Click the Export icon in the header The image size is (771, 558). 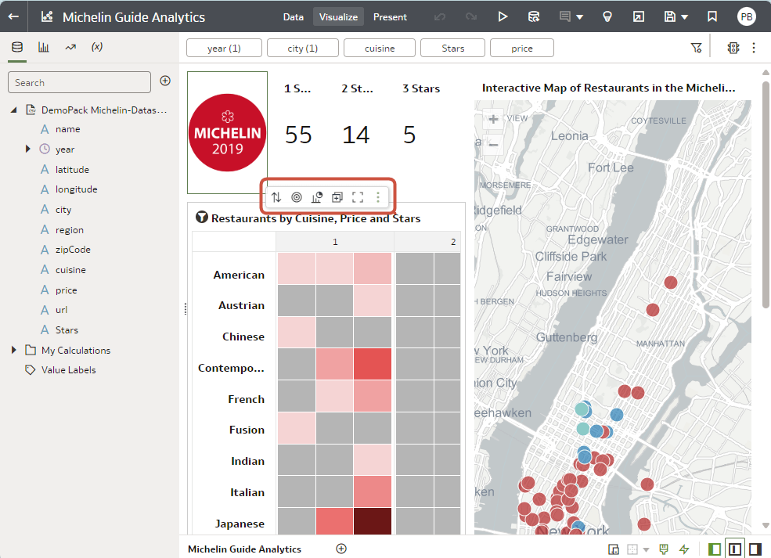click(x=638, y=16)
